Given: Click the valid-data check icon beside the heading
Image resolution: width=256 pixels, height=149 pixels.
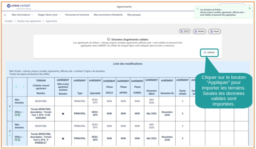Looking at the screenshot, I should coord(108,39).
